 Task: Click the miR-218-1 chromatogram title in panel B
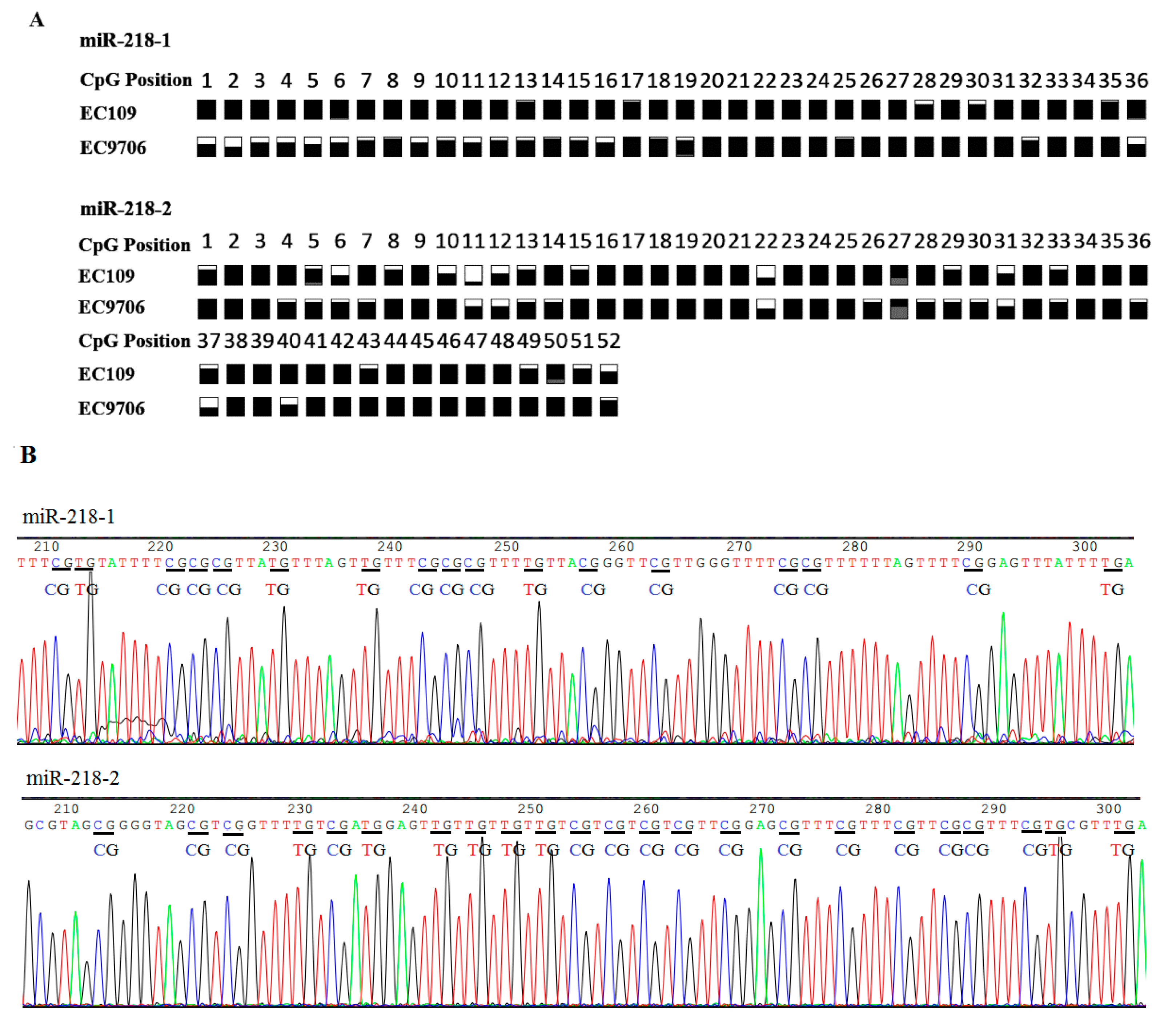pyautogui.click(x=68, y=517)
